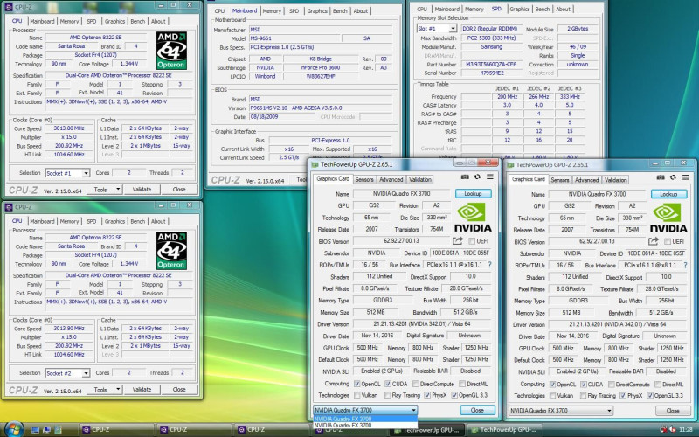The width and height of the screenshot is (699, 437).
Task: Click title bar icon of Socket #2 CPU-Z window
Action: tap(9, 207)
